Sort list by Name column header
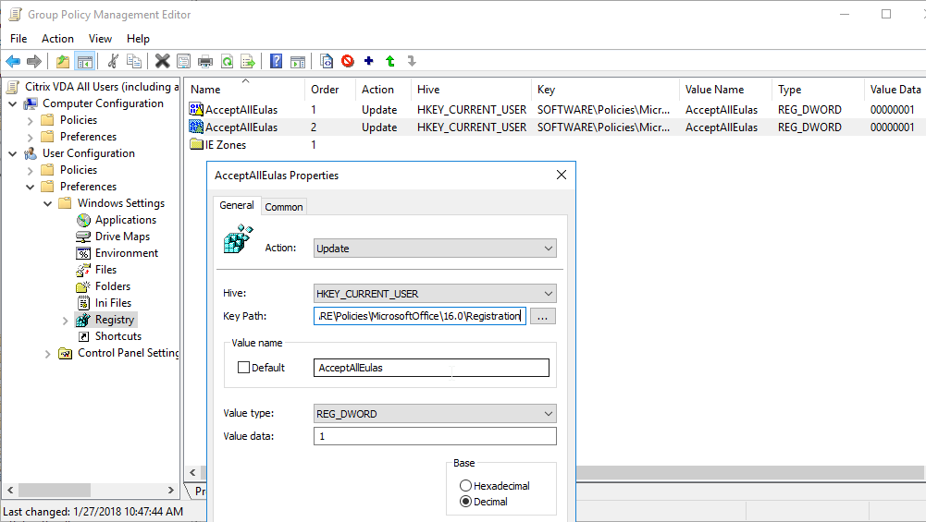This screenshot has height=522, width=926. coord(244,89)
